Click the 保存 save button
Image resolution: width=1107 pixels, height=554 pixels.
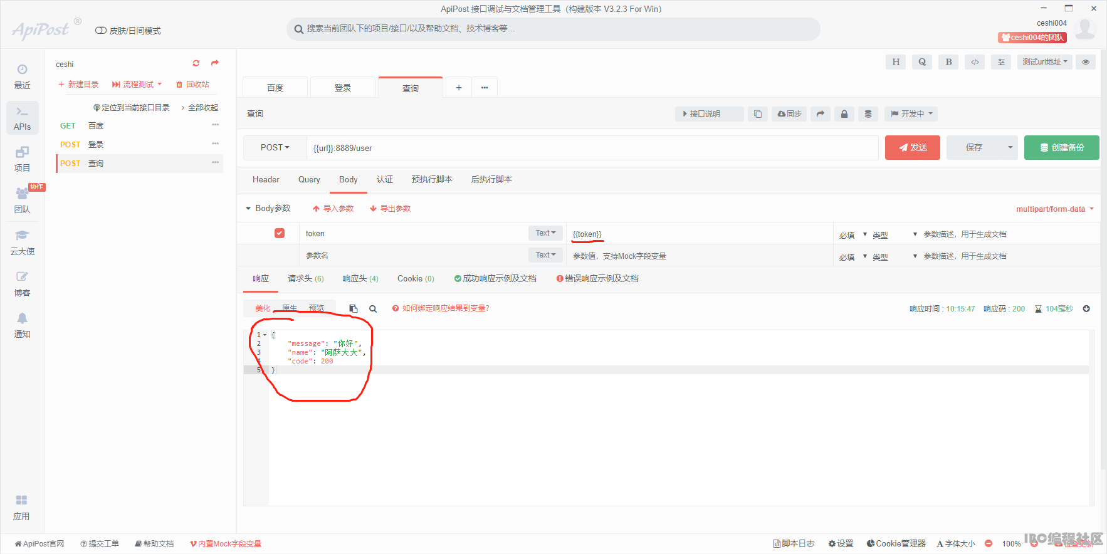tap(974, 148)
